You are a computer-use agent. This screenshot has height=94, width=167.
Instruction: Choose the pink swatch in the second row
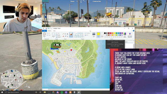(111, 35)
